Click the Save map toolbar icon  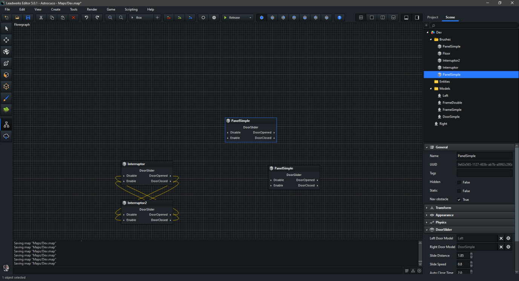click(x=28, y=18)
